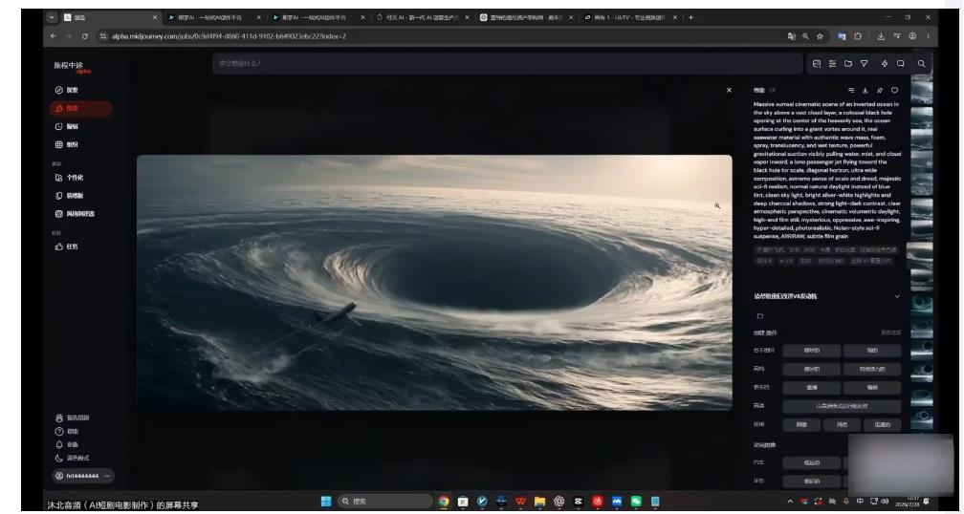Go back with the browser back arrow
The height and width of the screenshot is (514, 964).
point(53,36)
